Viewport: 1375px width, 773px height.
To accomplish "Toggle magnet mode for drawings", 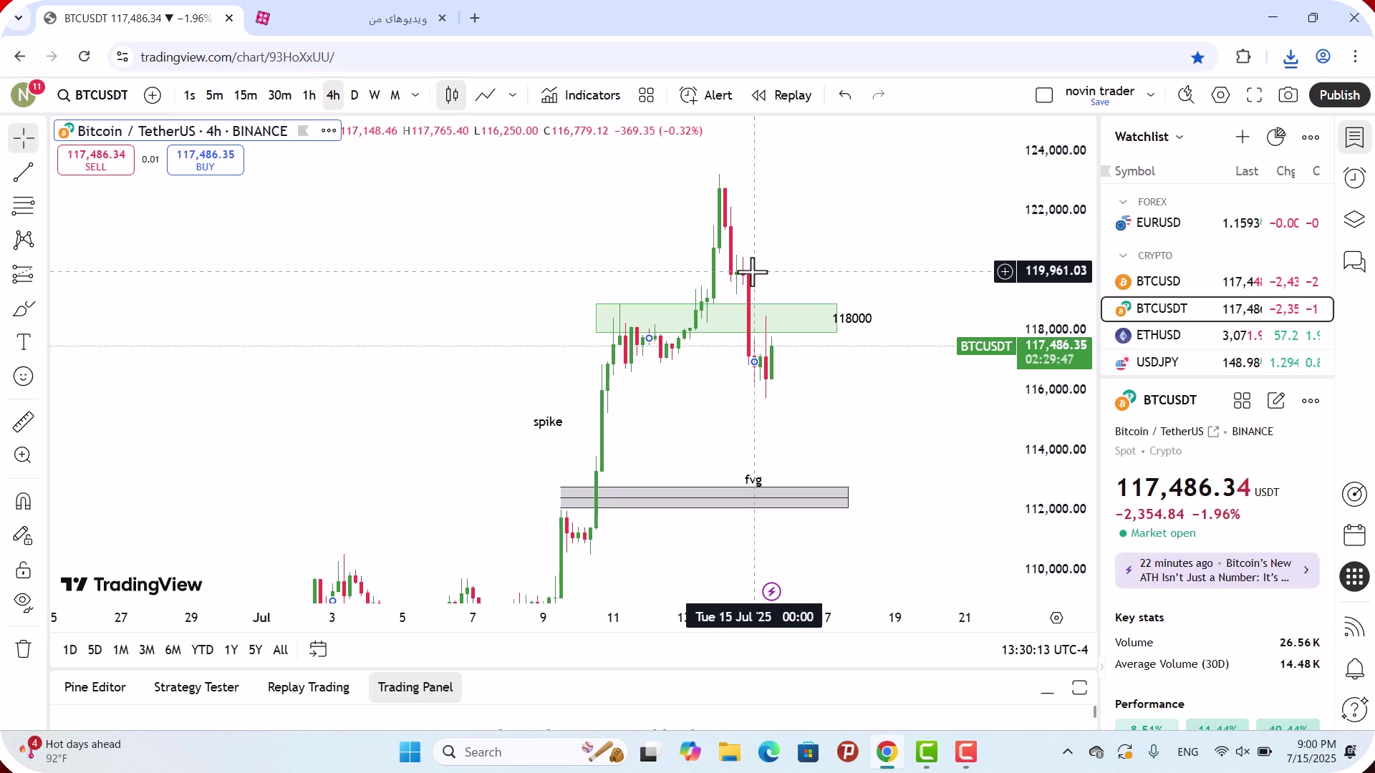I will click(x=24, y=501).
